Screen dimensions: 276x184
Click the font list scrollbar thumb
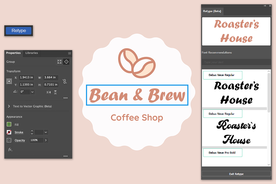coord(269,93)
